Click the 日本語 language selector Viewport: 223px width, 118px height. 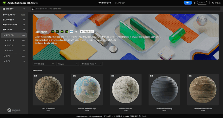(x=144, y=116)
